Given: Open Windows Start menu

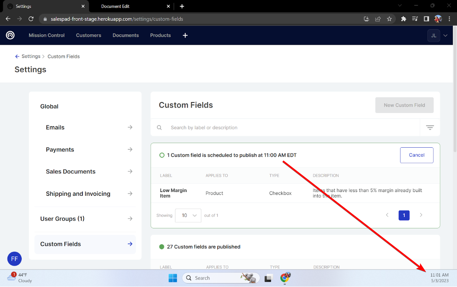Looking at the screenshot, I should 172,278.
